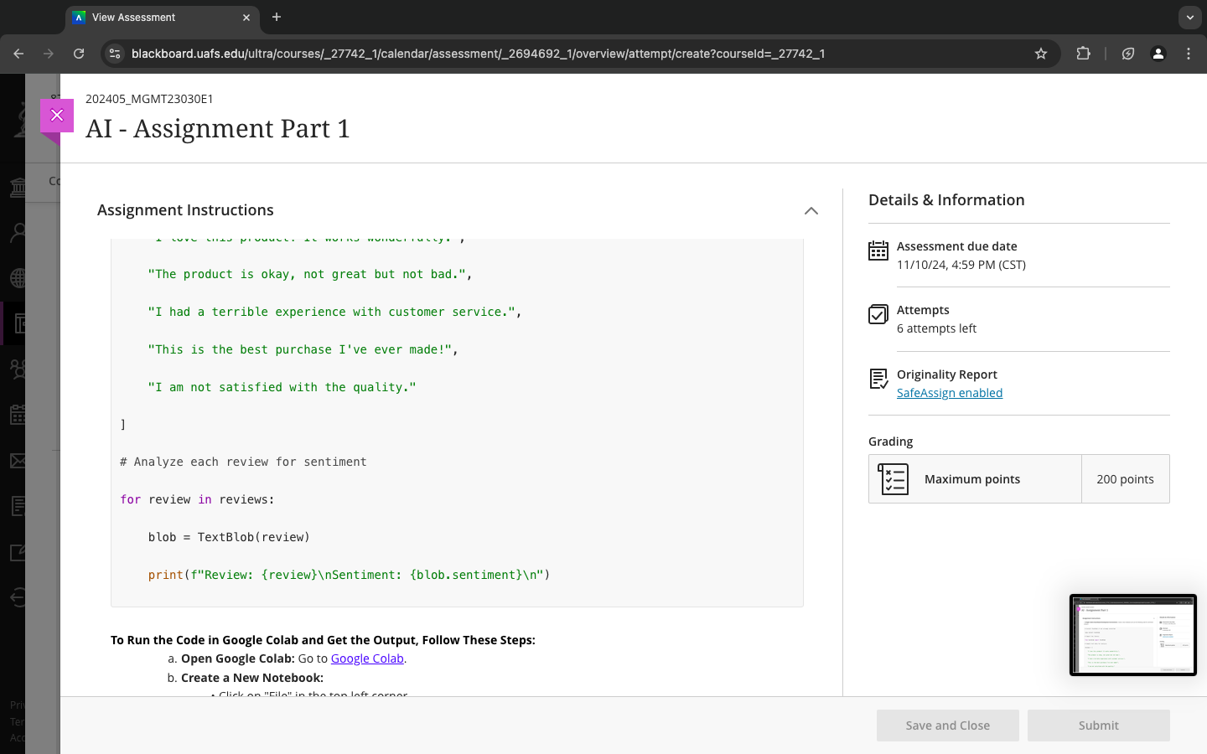Switch to the View Assessment tab
This screenshot has width=1207, height=754.
point(162,18)
